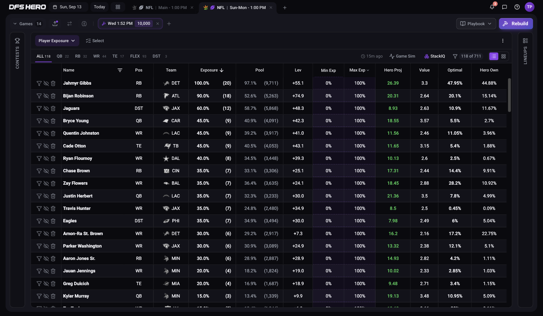Select the WR position tab
This screenshot has width=543, height=316.
pyautogui.click(x=100, y=56)
